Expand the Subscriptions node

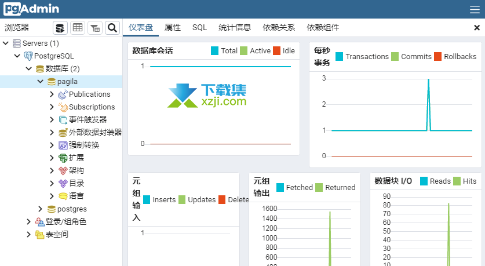point(52,107)
